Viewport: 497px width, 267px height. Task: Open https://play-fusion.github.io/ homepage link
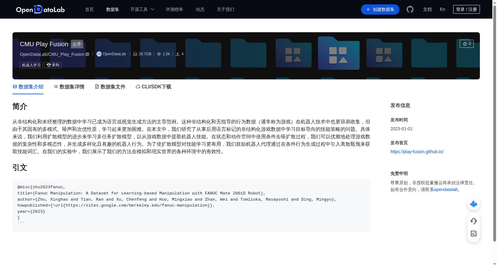click(x=417, y=152)
